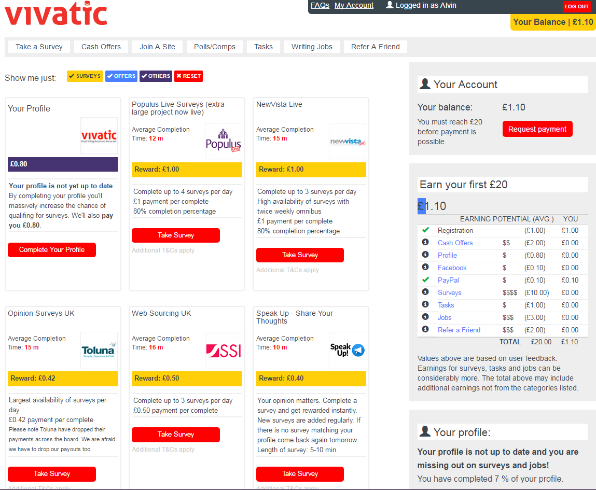Click the info icon in Cash Offers row
This screenshot has height=490, width=596.
[425, 242]
